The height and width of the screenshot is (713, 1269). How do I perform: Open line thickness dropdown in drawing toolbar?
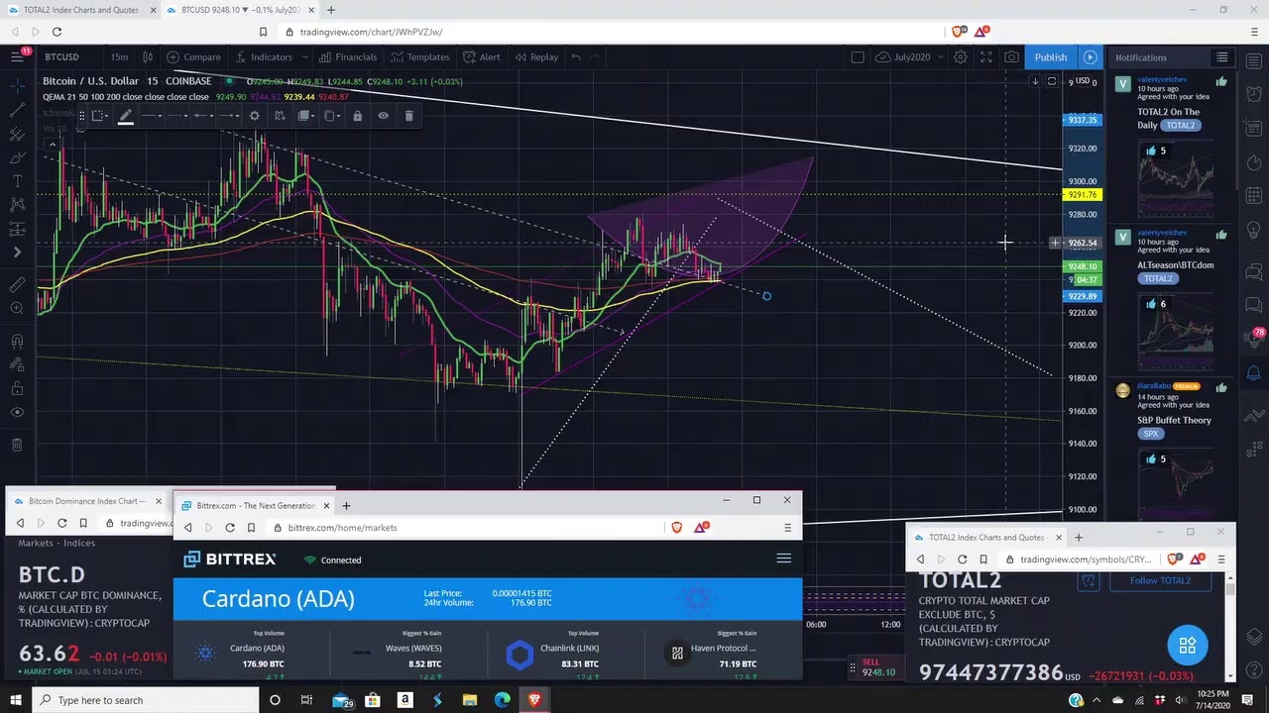point(151,116)
